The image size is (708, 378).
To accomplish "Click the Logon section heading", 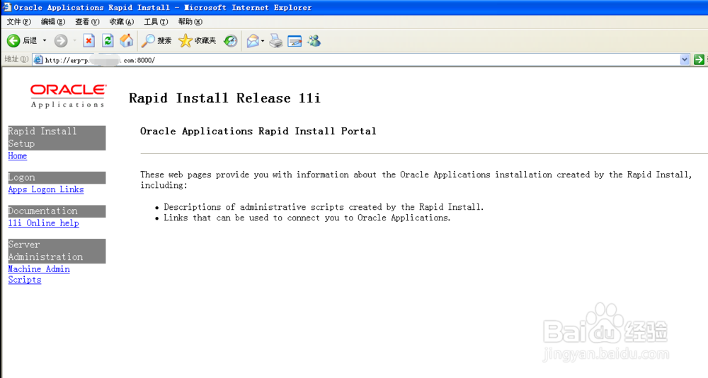I will pyautogui.click(x=57, y=177).
